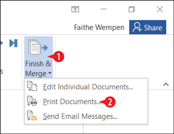Viewport: 174px width, 134px height.
Task: Click the envelope icon beside Send Email Messages
Action: (x=32, y=116)
